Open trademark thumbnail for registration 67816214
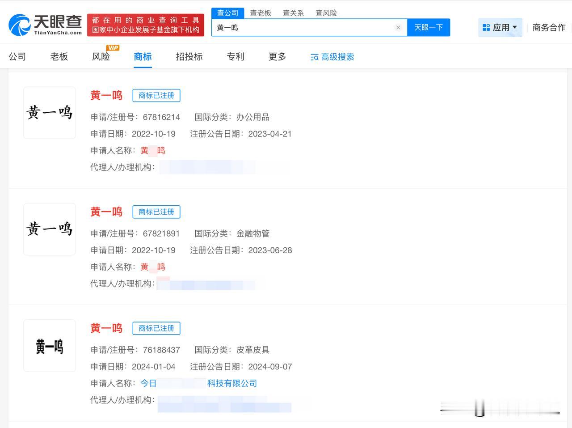572x428 pixels. coord(50,113)
